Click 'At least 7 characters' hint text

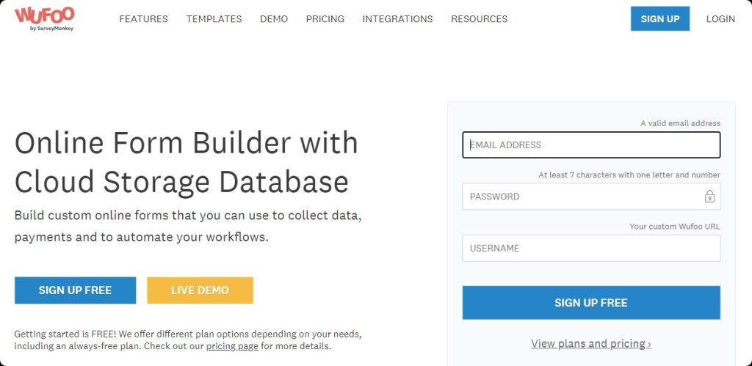(x=629, y=175)
